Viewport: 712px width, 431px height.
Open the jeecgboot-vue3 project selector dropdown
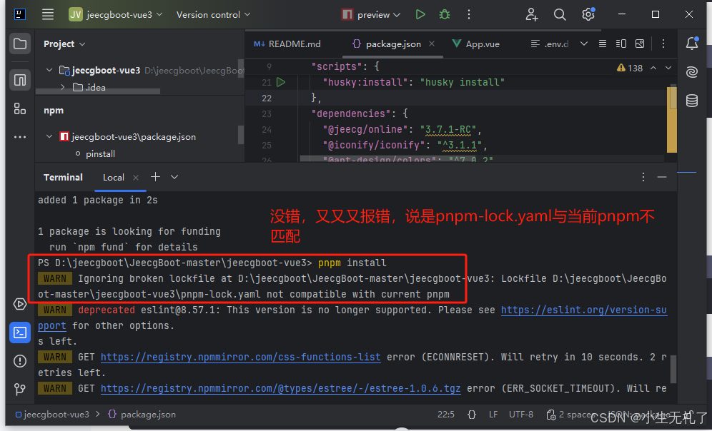(116, 14)
